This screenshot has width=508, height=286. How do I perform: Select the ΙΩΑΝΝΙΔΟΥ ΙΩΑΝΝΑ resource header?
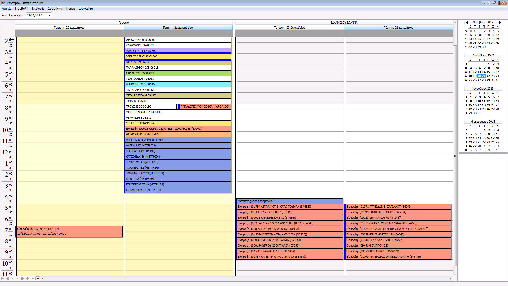(x=344, y=23)
